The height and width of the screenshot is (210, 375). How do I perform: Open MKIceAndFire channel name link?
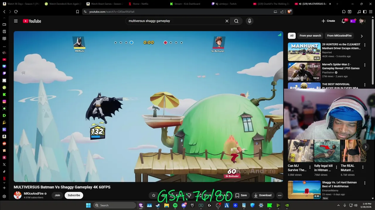point(34,194)
